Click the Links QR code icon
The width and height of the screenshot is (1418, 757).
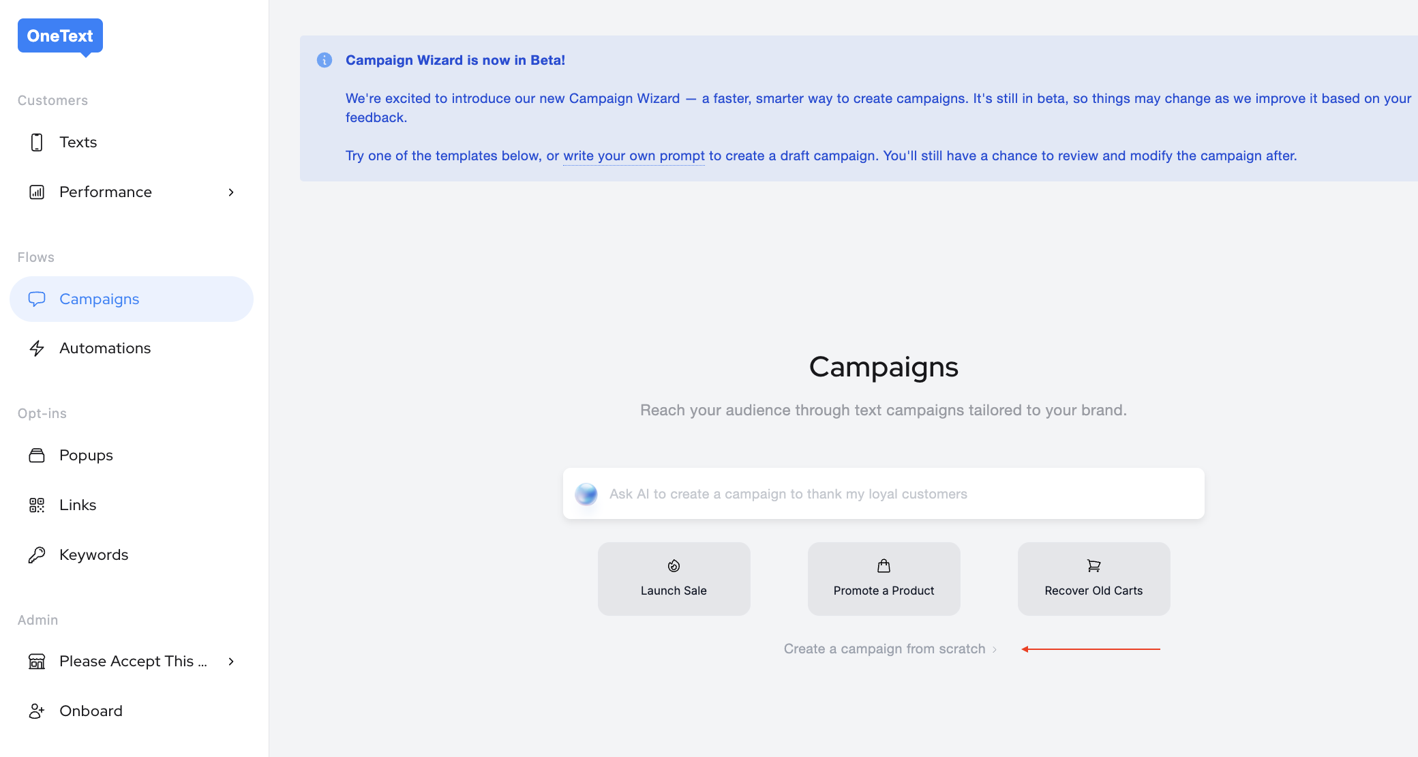coord(37,505)
